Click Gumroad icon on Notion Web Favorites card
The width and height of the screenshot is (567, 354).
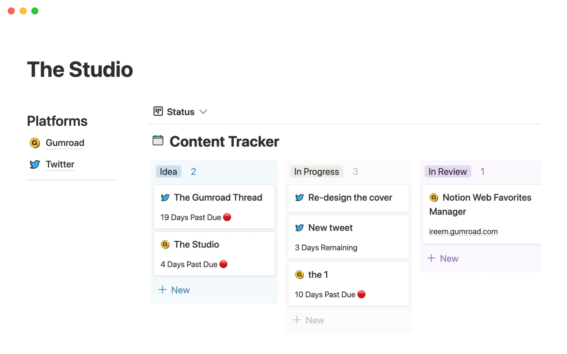pos(434,197)
